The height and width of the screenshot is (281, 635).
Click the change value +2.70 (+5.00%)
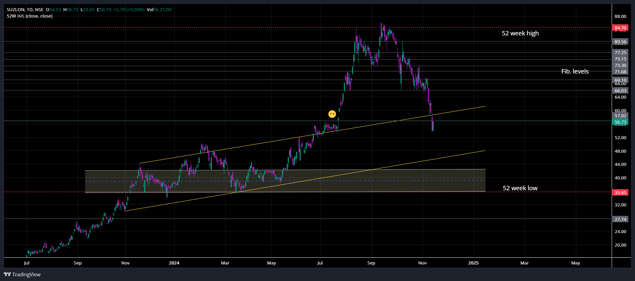pos(129,10)
